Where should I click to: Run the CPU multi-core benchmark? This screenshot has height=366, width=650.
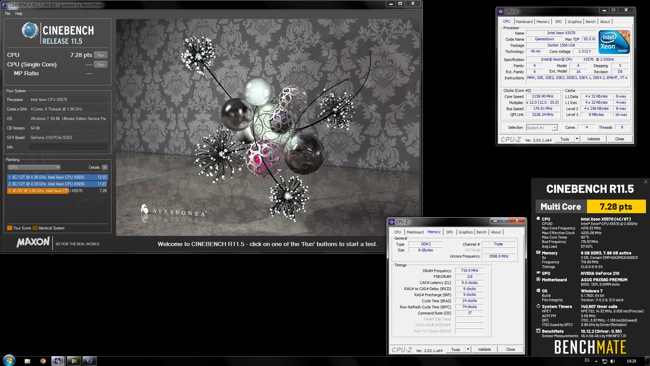pos(101,55)
